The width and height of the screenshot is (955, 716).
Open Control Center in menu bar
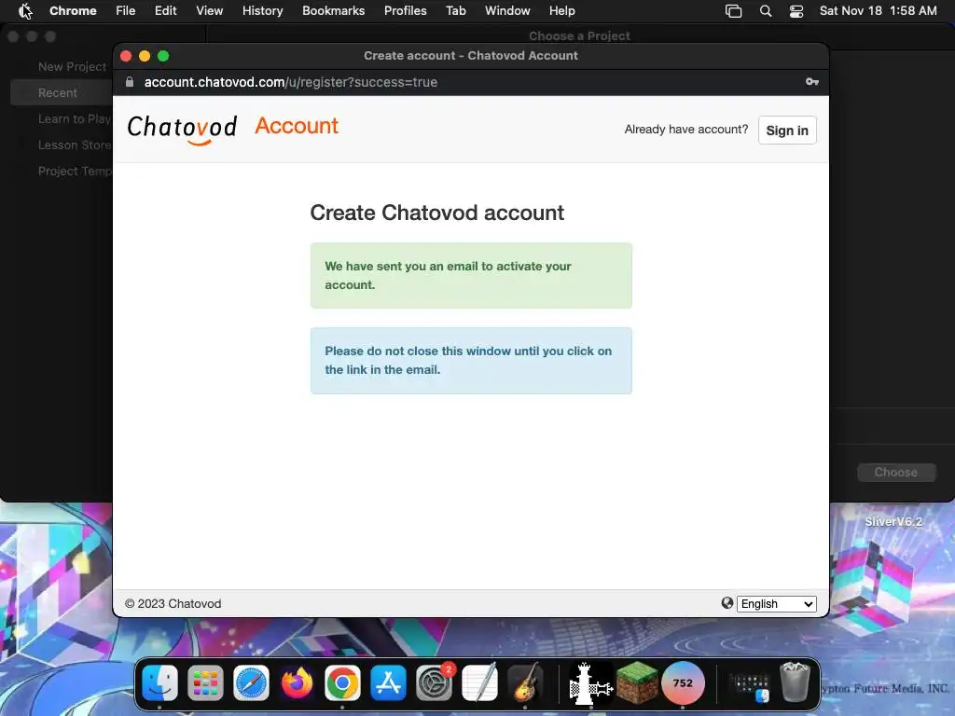(796, 11)
